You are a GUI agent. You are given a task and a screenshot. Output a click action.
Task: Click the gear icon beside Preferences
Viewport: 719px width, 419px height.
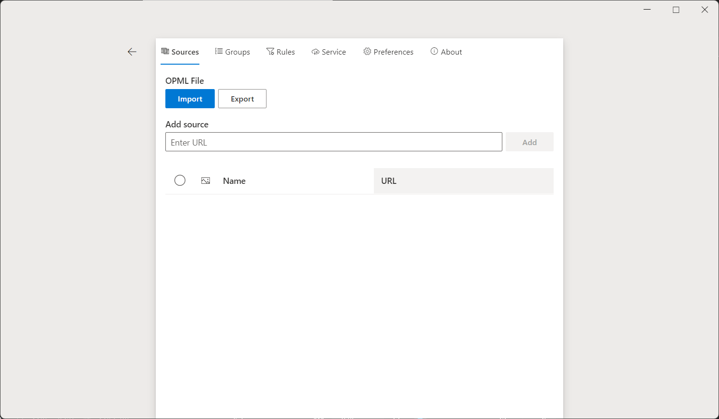tap(367, 51)
